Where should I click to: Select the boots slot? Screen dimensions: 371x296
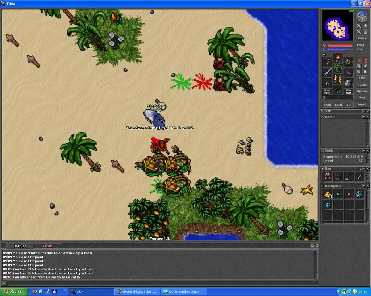pos(338,90)
